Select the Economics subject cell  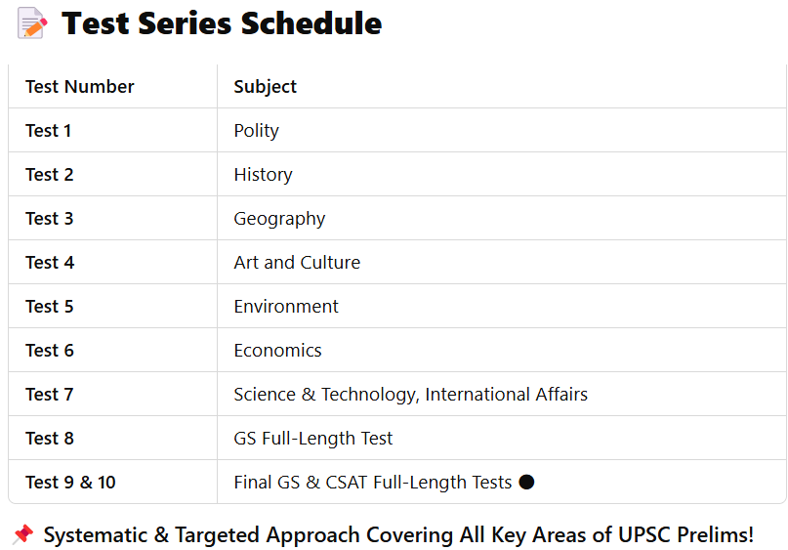pos(277,351)
